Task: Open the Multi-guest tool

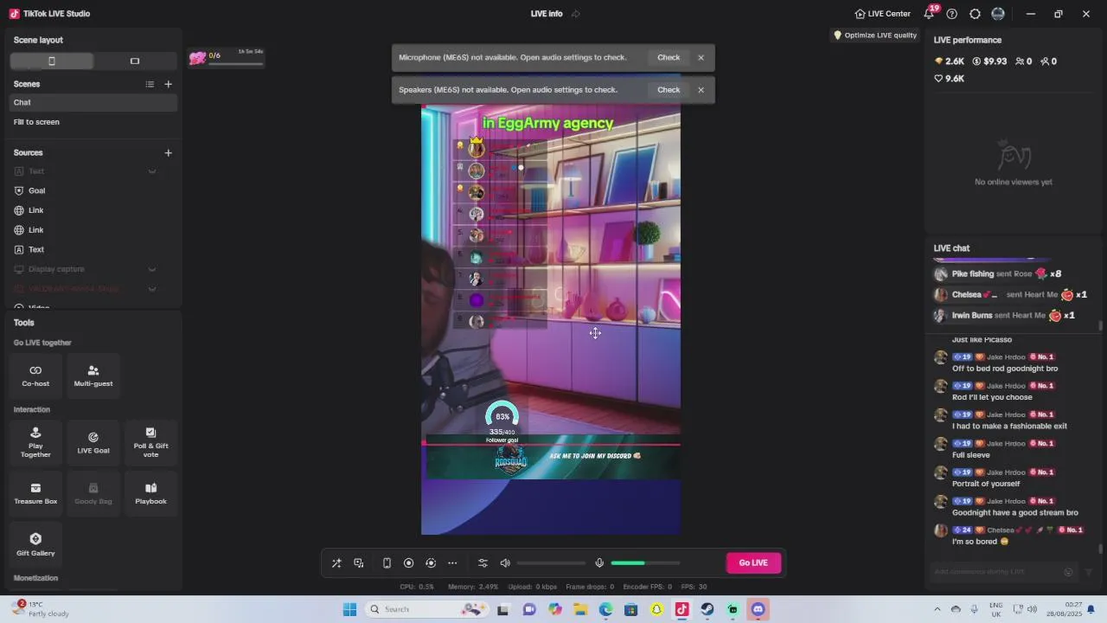Action: tap(93, 376)
